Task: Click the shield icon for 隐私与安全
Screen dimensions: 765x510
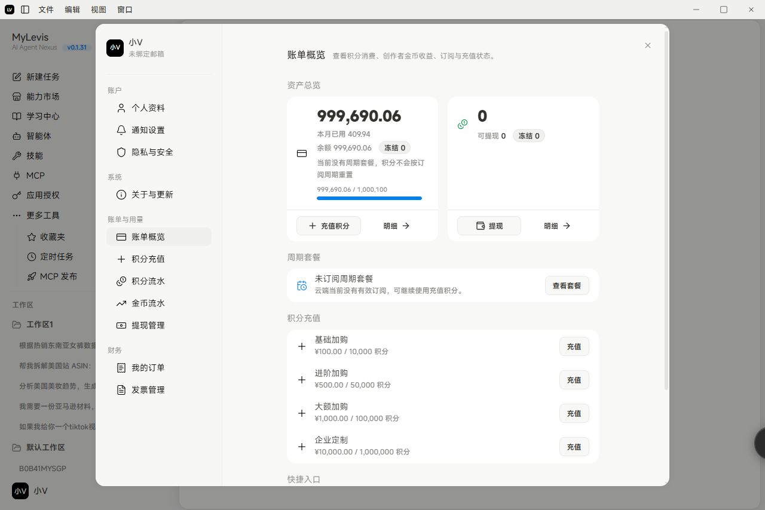Action: 121,152
